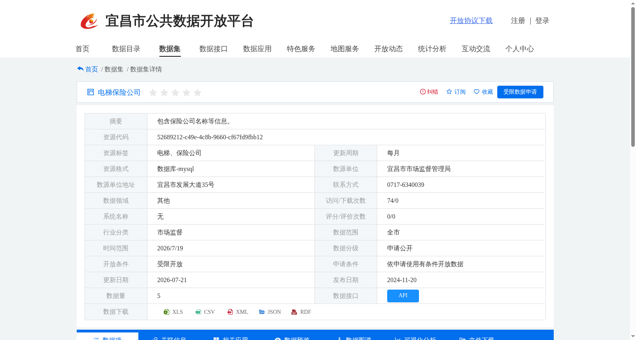Click the back arrow beside 首页 breadcrumb
The height and width of the screenshot is (340, 636).
click(80, 69)
